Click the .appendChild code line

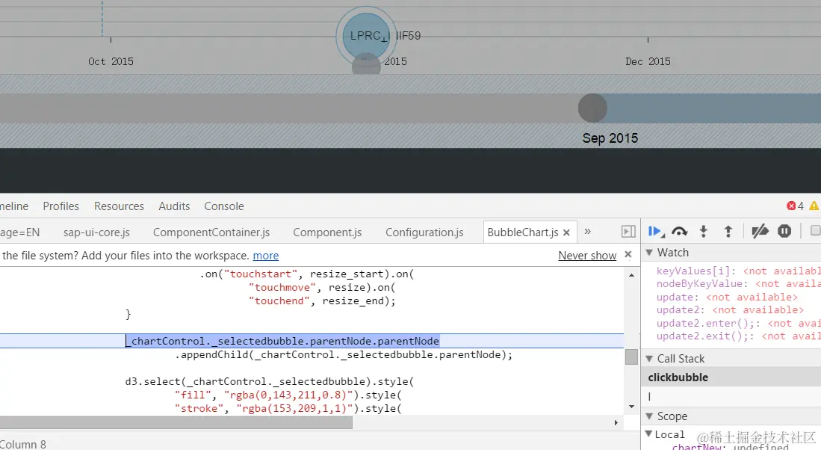point(344,354)
